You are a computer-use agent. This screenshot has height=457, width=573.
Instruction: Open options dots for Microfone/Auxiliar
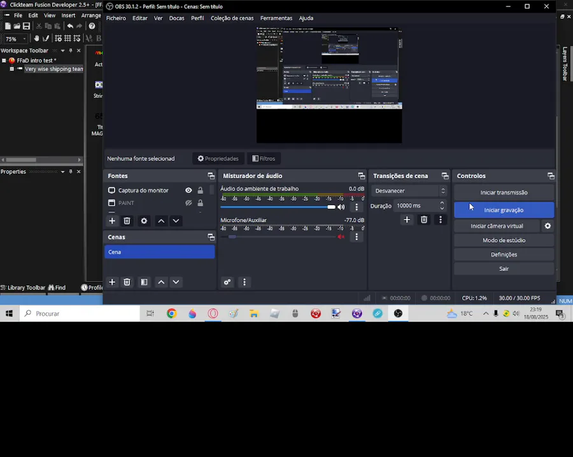pos(357,236)
